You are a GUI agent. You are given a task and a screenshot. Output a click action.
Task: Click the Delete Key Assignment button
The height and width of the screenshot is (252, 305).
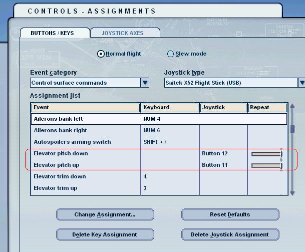tap(105, 234)
